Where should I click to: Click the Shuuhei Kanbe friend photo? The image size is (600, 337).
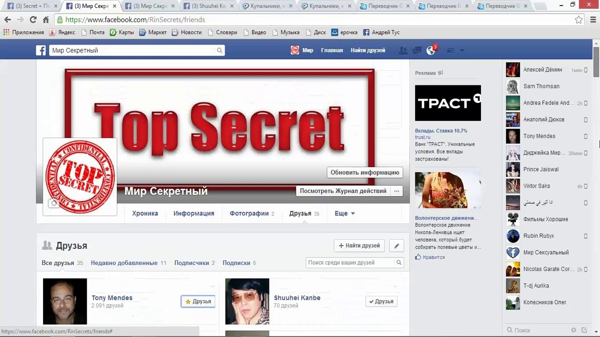(247, 301)
